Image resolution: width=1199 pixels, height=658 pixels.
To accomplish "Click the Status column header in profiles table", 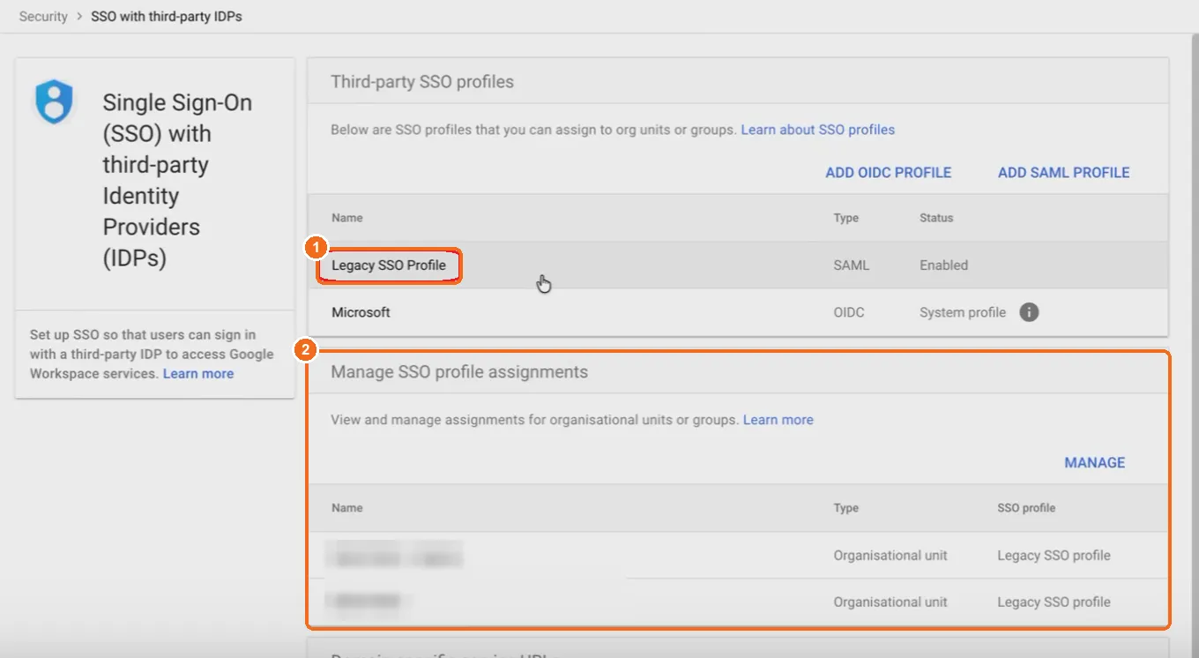I will point(936,218).
